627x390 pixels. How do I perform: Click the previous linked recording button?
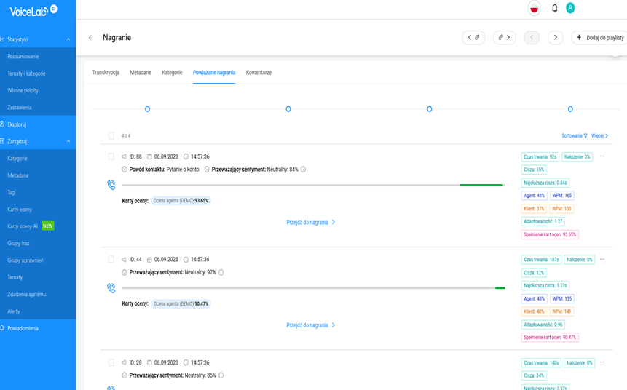coord(473,38)
